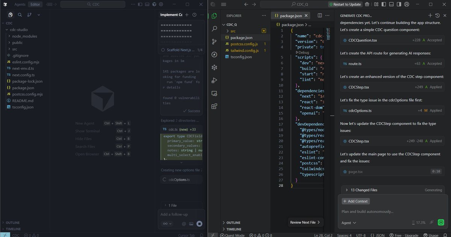This screenshot has height=237, width=451.
Task: Open Cursor settings gear icon
Action: pyautogui.click(x=161, y=4)
